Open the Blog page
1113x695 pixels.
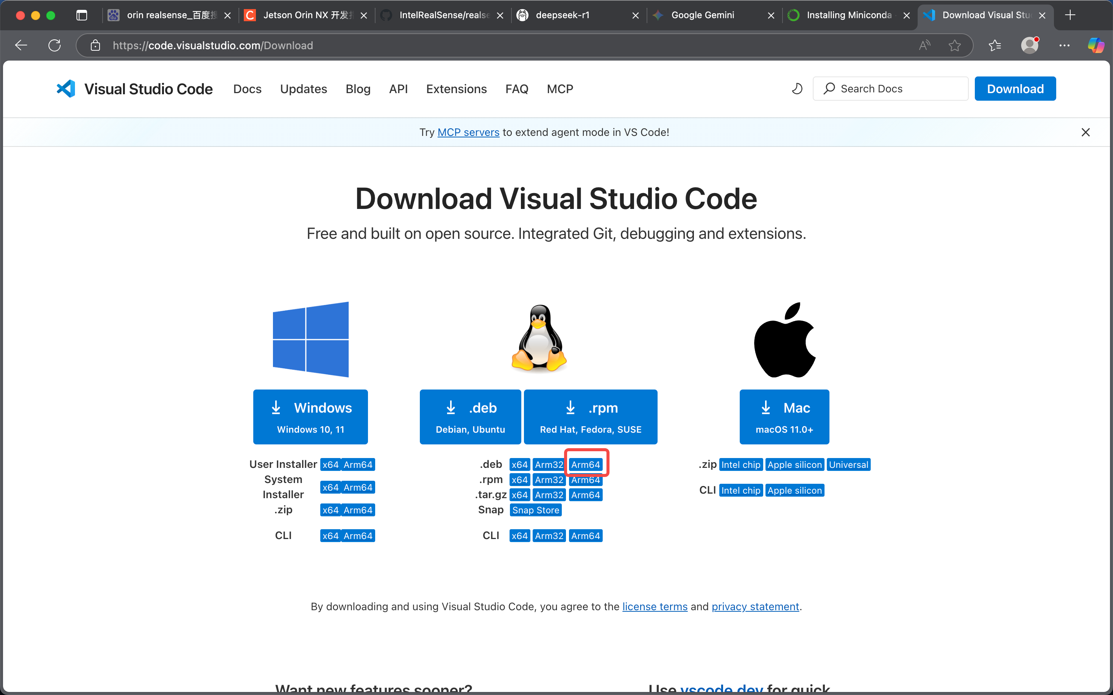pos(358,89)
